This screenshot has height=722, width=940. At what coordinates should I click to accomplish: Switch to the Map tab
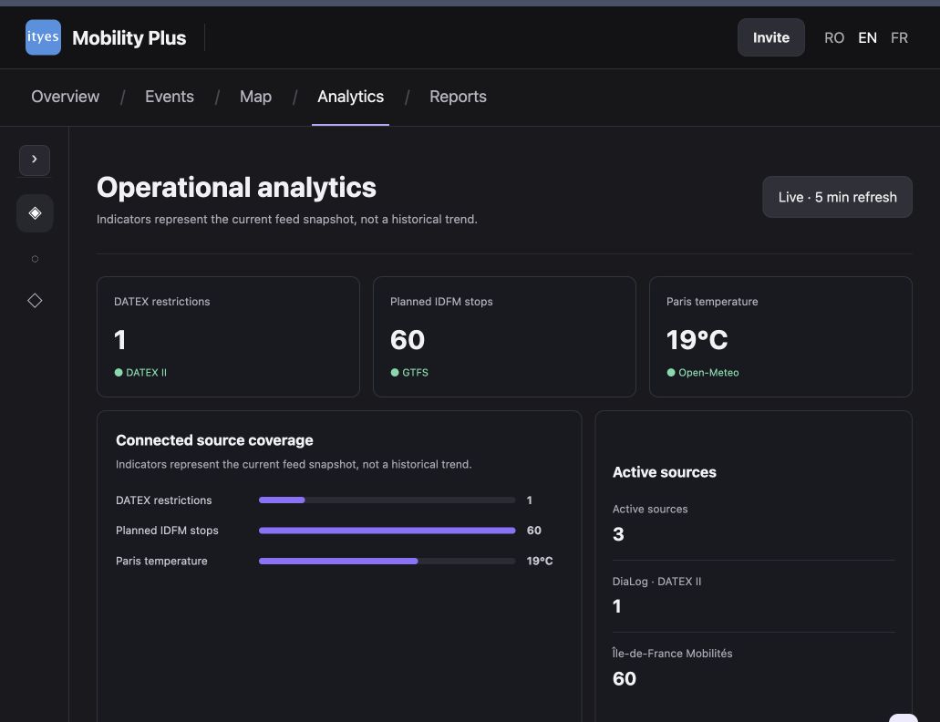pos(255,97)
